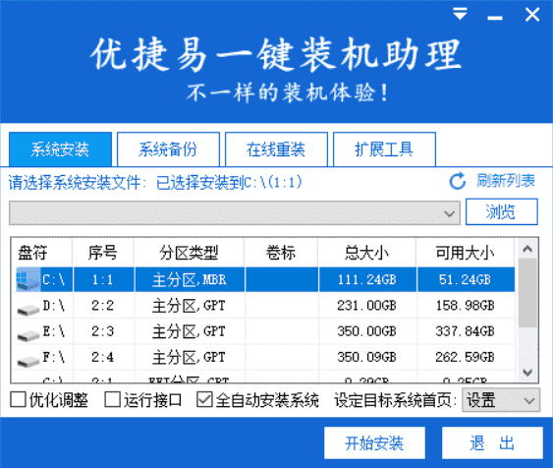
Task: Click the 刷新列表 link
Action: (506, 181)
